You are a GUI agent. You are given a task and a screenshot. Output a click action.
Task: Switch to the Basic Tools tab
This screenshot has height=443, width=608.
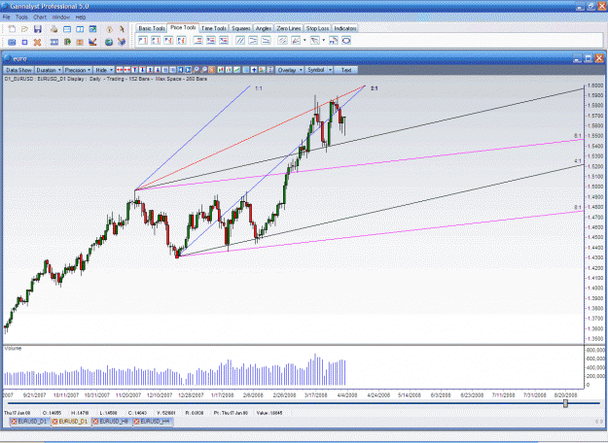point(152,28)
